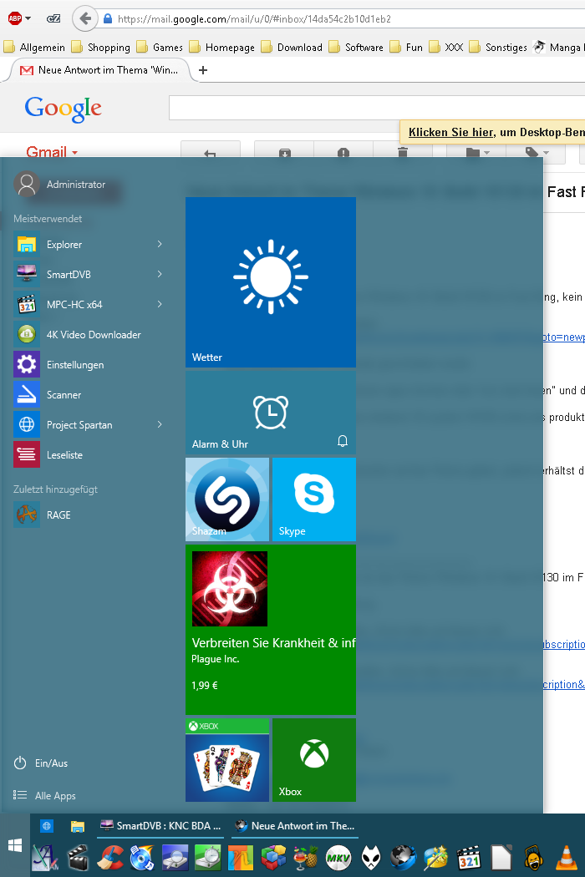This screenshot has width=585, height=877.
Task: Open the Download bookmarks folder
Action: pos(292,47)
